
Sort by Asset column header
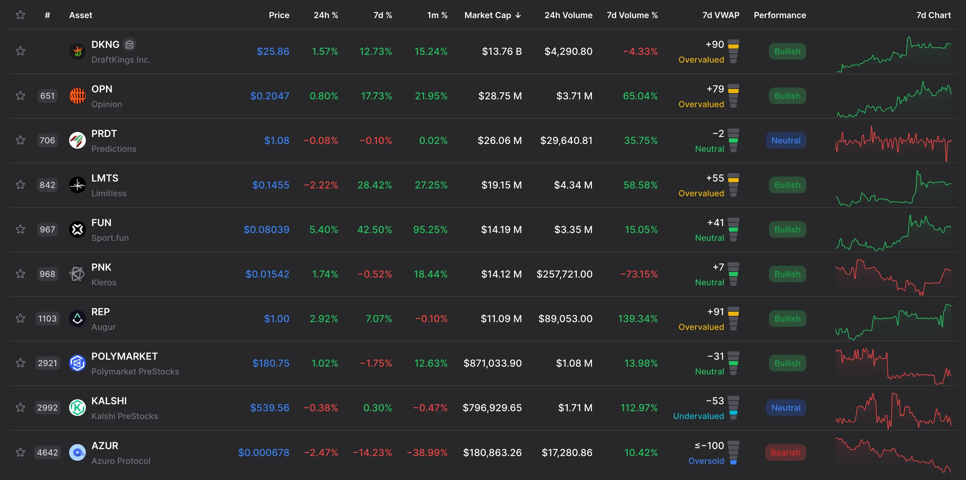[x=81, y=15]
